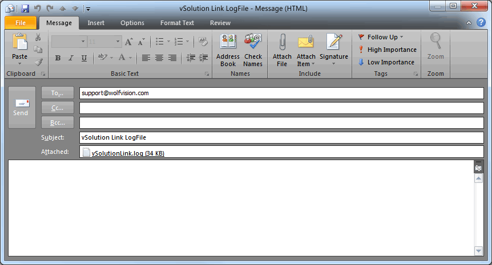The height and width of the screenshot is (265, 492).
Task: Toggle Center alignment
Action: coord(159,58)
